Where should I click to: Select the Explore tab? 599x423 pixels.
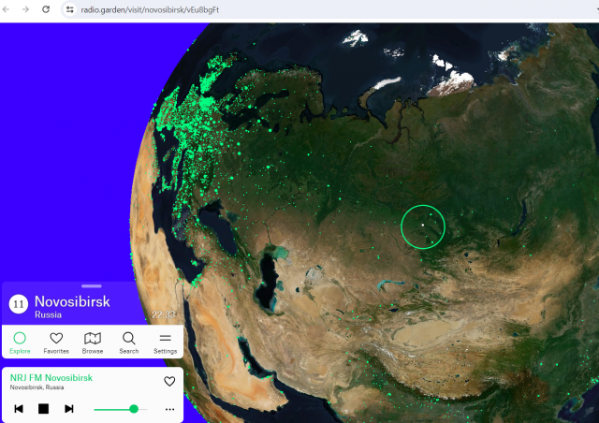tap(20, 343)
